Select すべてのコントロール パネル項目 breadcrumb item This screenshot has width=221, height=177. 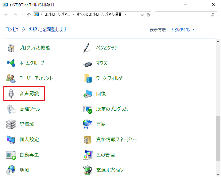pos(99,14)
